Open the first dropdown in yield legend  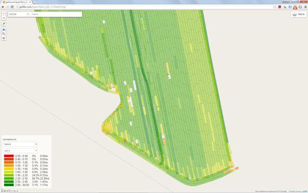(x=20, y=144)
